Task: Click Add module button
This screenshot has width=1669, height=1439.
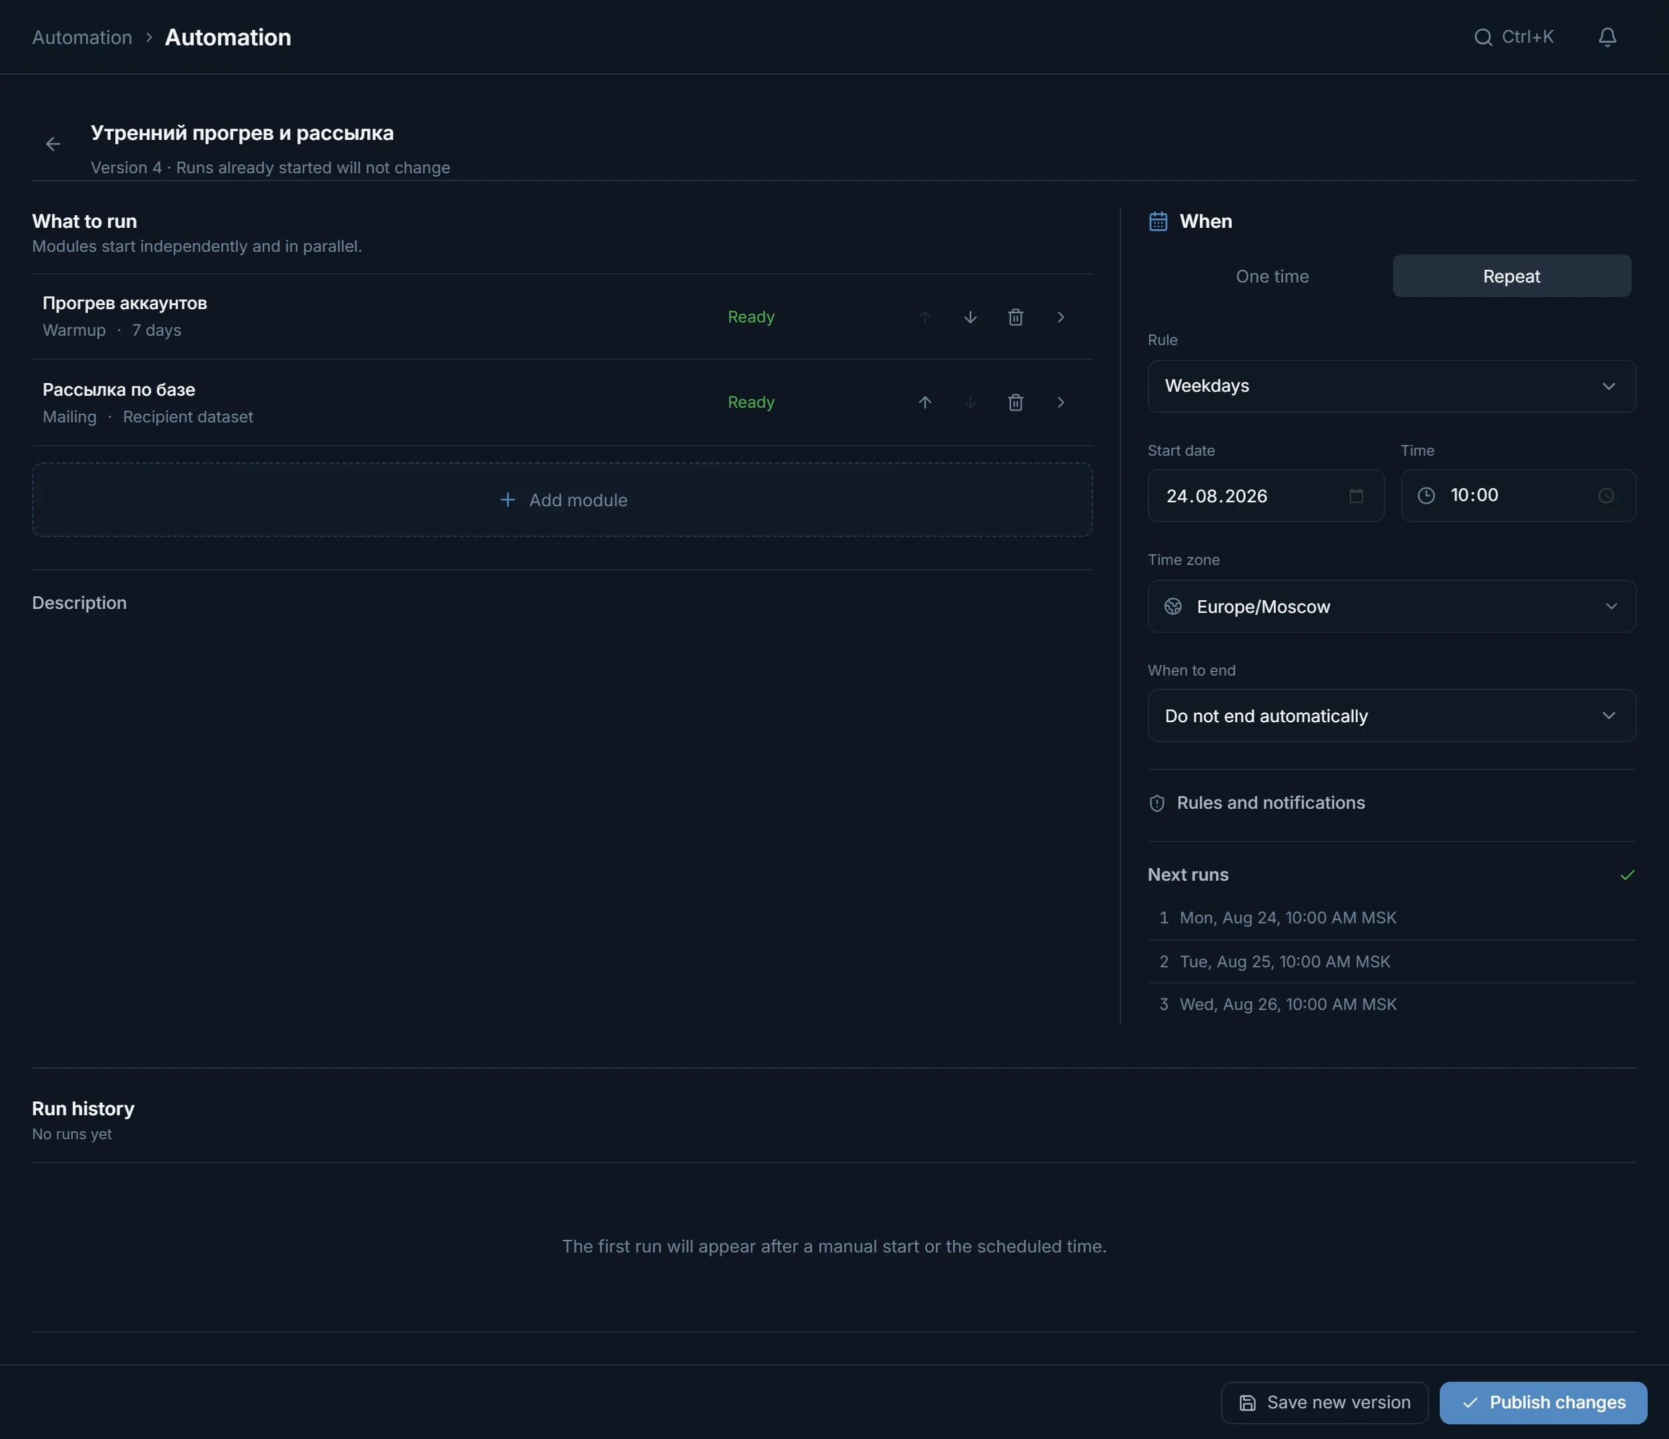Action: point(563,500)
